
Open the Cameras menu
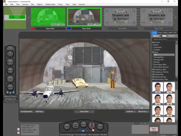point(25,5)
